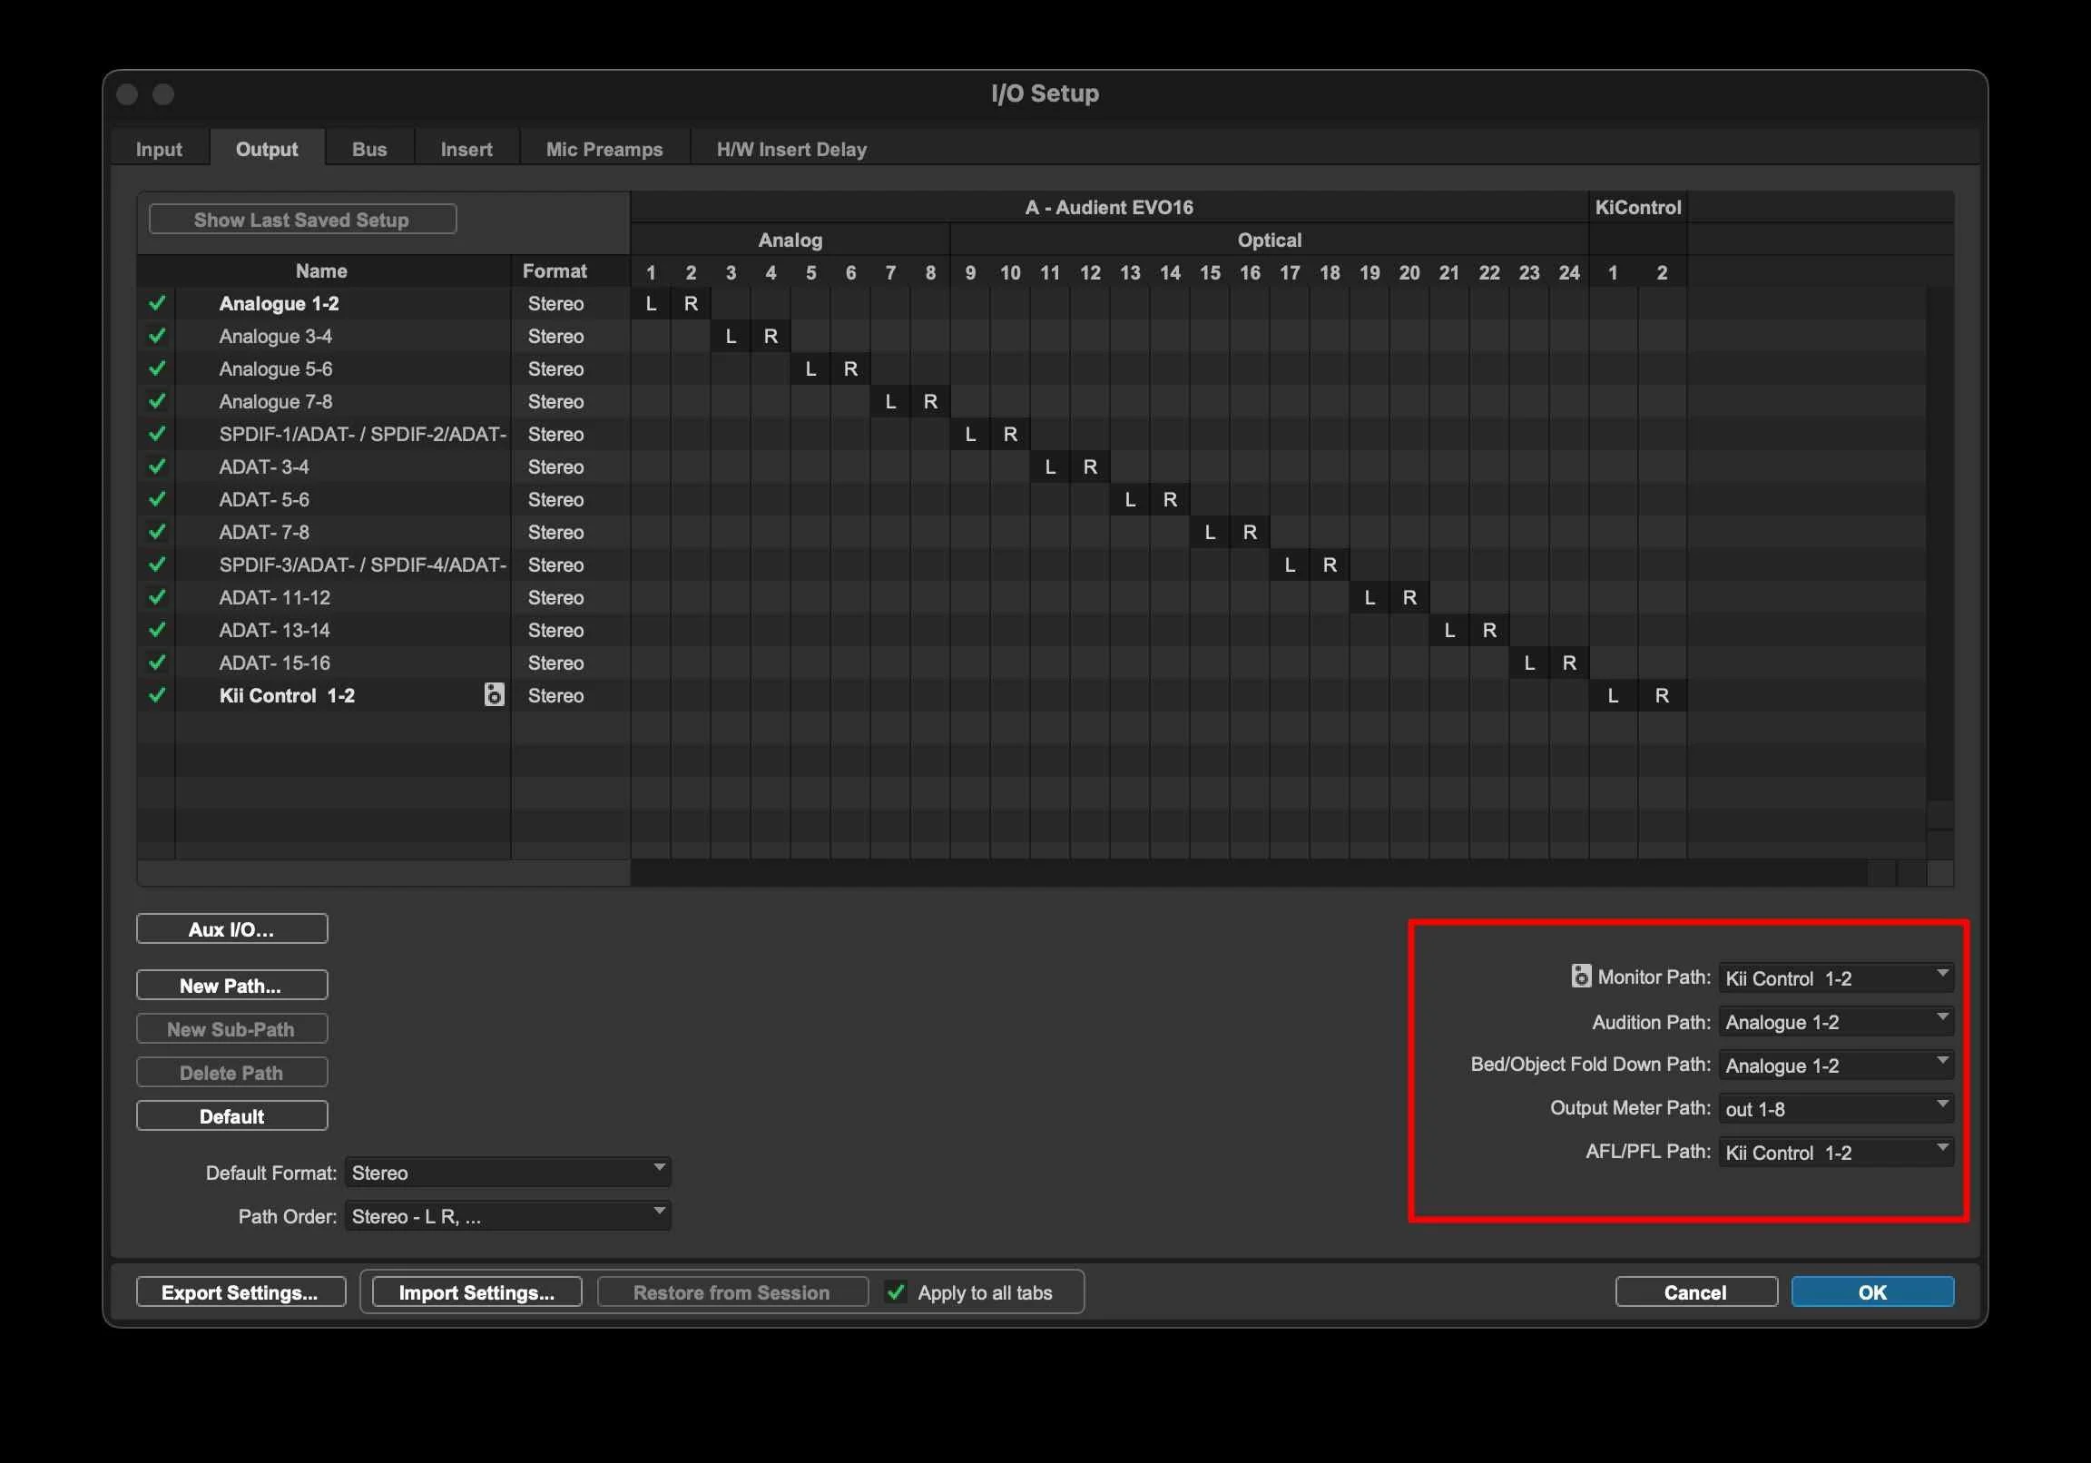Create a new path with New Path button

click(231, 984)
